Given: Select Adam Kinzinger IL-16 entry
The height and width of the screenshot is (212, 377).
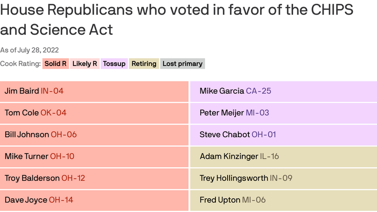Looking at the screenshot, I should pyautogui.click(x=283, y=156).
